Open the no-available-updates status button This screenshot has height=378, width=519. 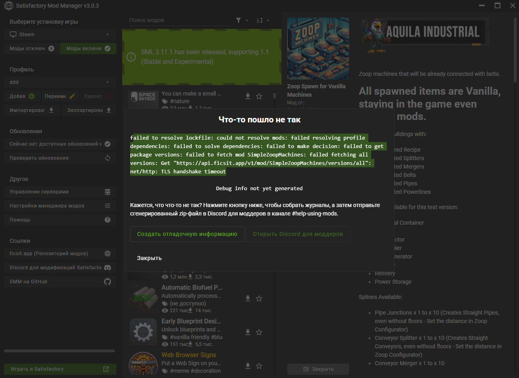60,144
